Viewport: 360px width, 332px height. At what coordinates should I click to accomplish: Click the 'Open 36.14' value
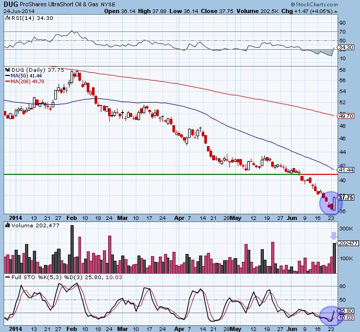tap(120, 11)
